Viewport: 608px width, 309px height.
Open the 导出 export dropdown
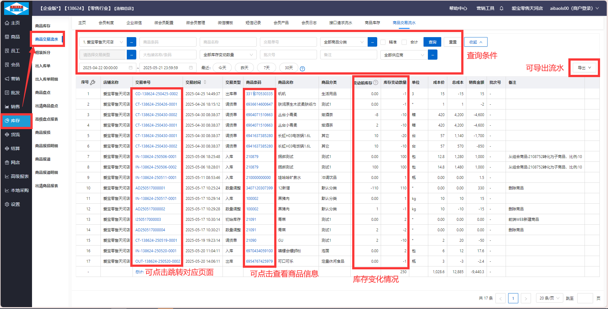(584, 68)
